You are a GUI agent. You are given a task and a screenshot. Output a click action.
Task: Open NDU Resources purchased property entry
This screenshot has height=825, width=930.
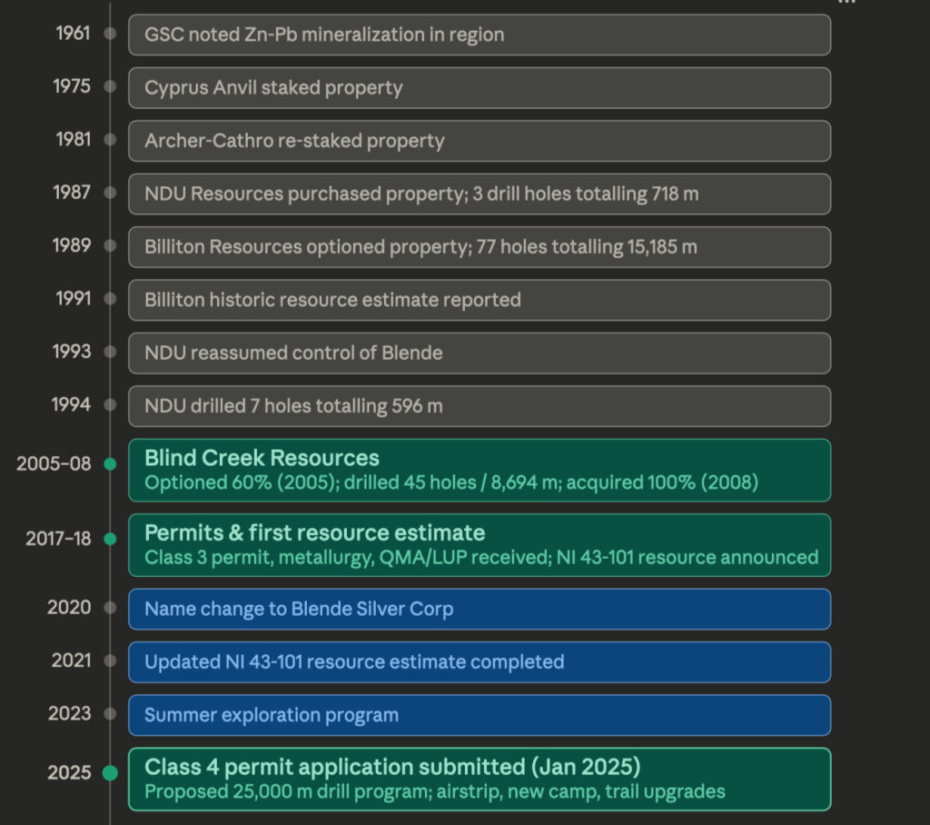click(x=480, y=194)
